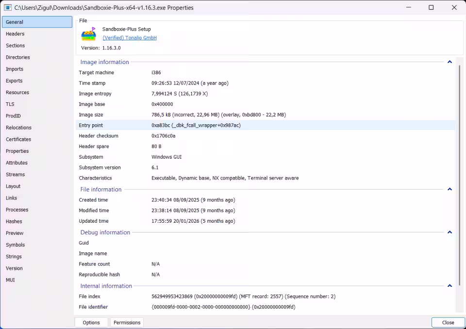Collapse the Debug information section
This screenshot has width=466, height=329.
point(449,232)
